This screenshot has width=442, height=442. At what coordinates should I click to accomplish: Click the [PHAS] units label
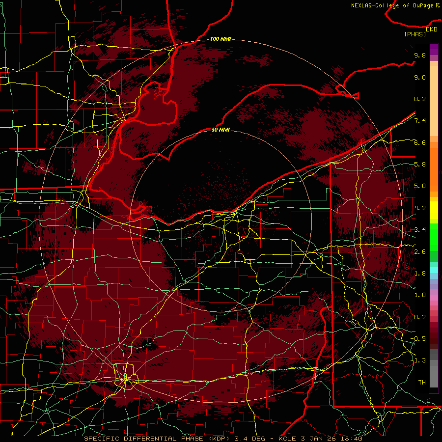pyautogui.click(x=415, y=34)
